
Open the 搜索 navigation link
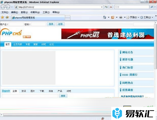[x=36, y=44]
